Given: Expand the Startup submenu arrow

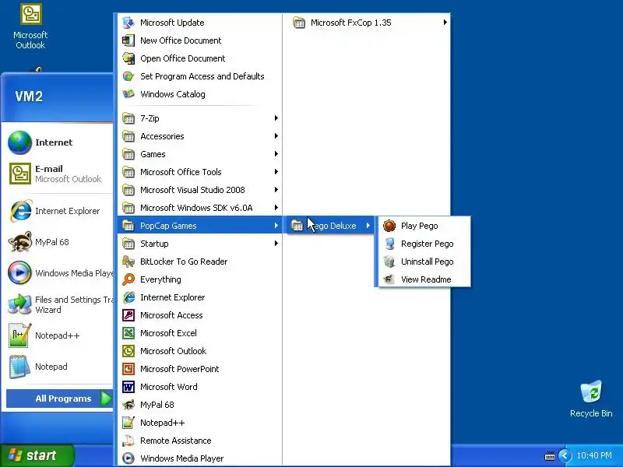Looking at the screenshot, I should pyautogui.click(x=276, y=244).
